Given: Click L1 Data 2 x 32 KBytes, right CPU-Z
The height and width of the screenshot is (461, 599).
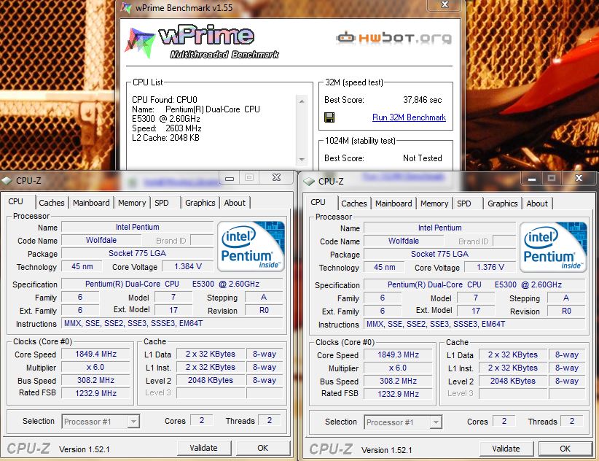Looking at the screenshot, I should [x=513, y=355].
